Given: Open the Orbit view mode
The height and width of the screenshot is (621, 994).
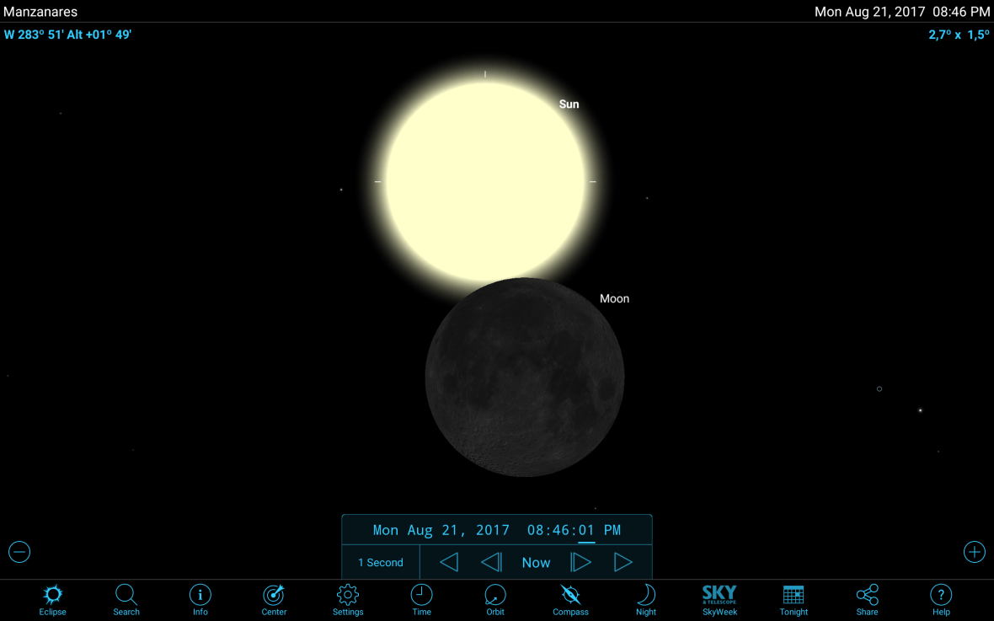Looking at the screenshot, I should click(495, 599).
